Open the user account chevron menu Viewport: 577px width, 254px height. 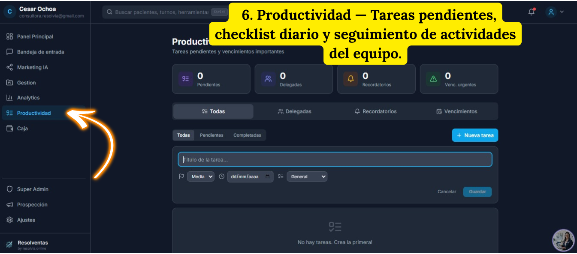click(x=562, y=12)
